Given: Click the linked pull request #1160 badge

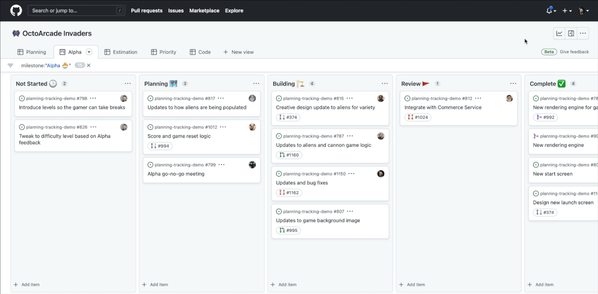Looking at the screenshot, I should (289, 155).
